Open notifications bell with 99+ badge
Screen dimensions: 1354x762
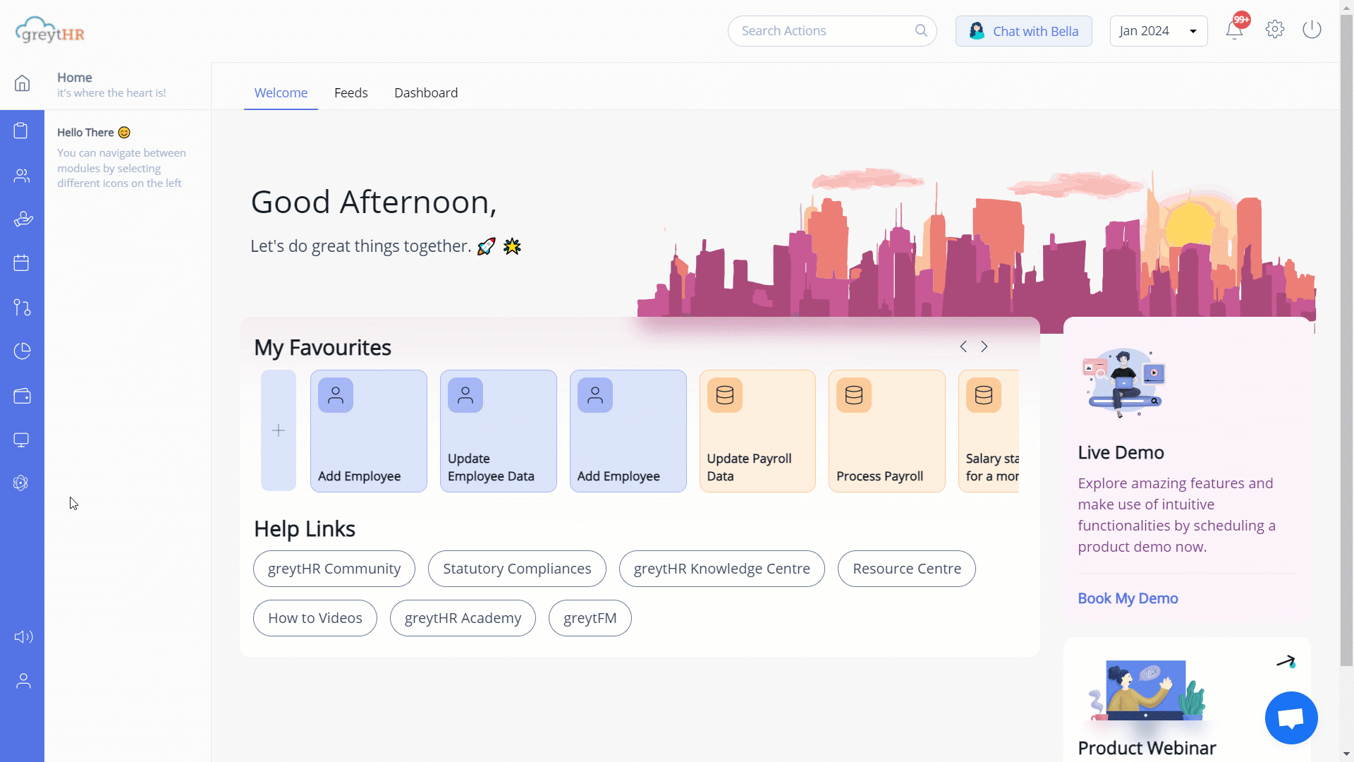click(x=1235, y=30)
